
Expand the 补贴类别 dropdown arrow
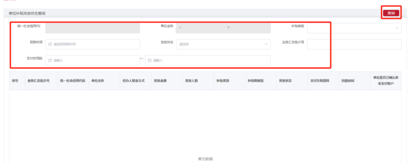click(397, 28)
